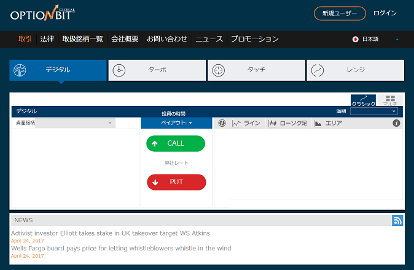Select the エリア area chart type
414x270 pixels.
[x=328, y=123]
